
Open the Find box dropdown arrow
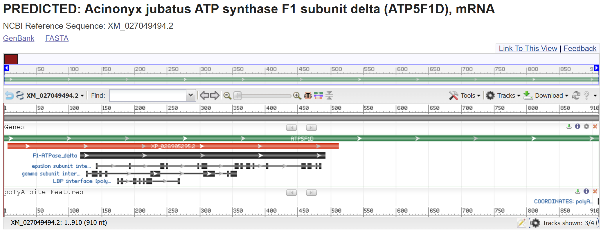pos(191,95)
